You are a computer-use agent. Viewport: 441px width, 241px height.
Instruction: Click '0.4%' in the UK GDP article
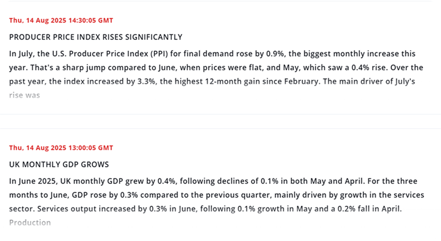167,181
